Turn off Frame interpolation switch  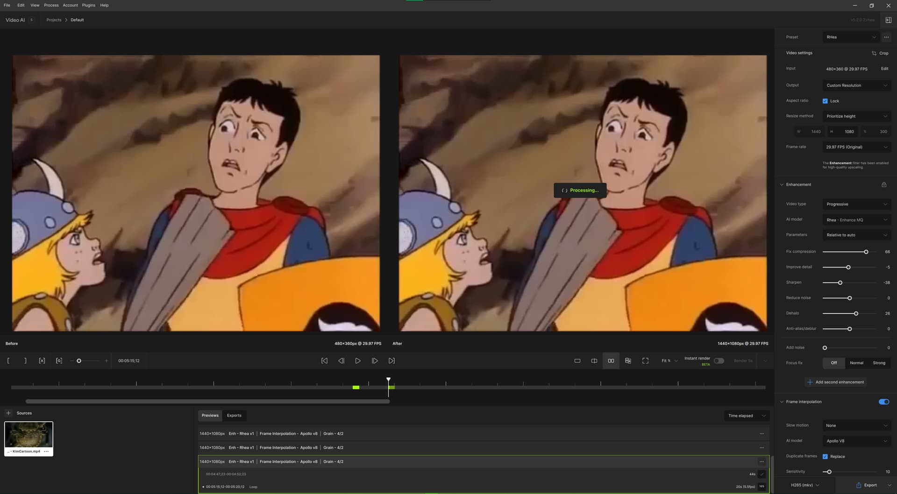[884, 402]
